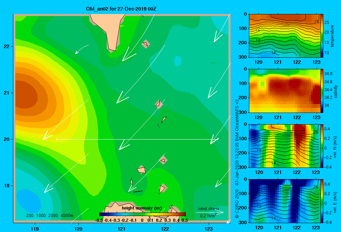This screenshot has height=232, width=341.
Task: Click the '1000' depth contour label
Action: coord(41,216)
